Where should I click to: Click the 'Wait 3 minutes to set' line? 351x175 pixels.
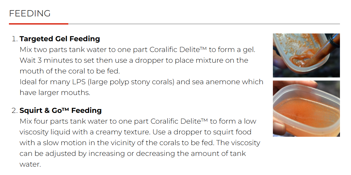(134, 60)
